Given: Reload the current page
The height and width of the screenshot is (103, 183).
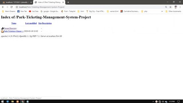Looking at the screenshot, I should (x=11, y=7).
